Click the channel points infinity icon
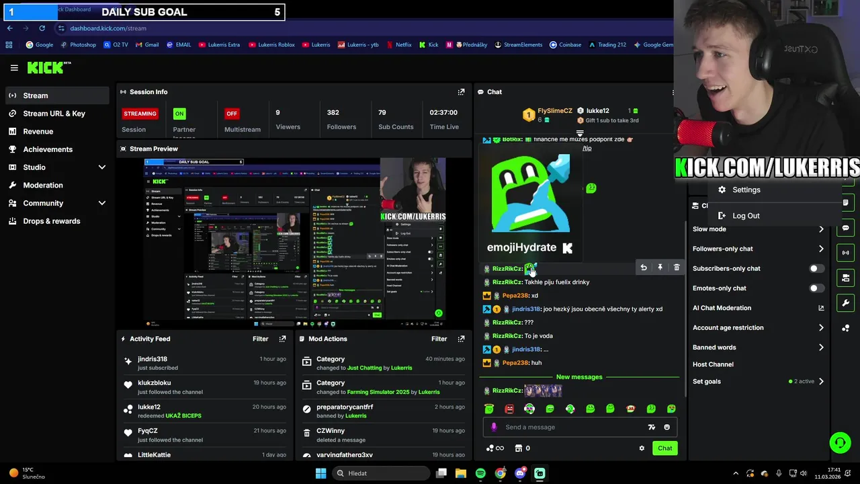 (495, 448)
